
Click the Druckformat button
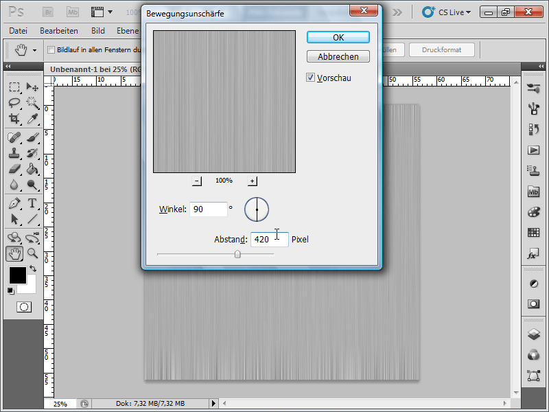pos(441,49)
